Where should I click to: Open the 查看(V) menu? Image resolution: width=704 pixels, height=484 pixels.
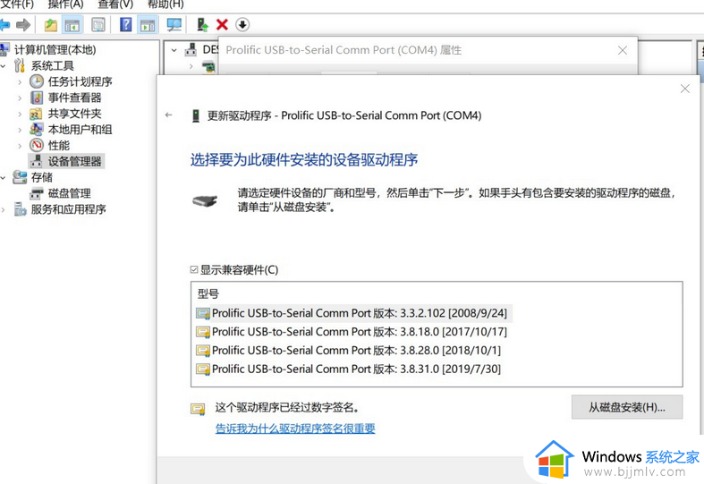coord(115,4)
